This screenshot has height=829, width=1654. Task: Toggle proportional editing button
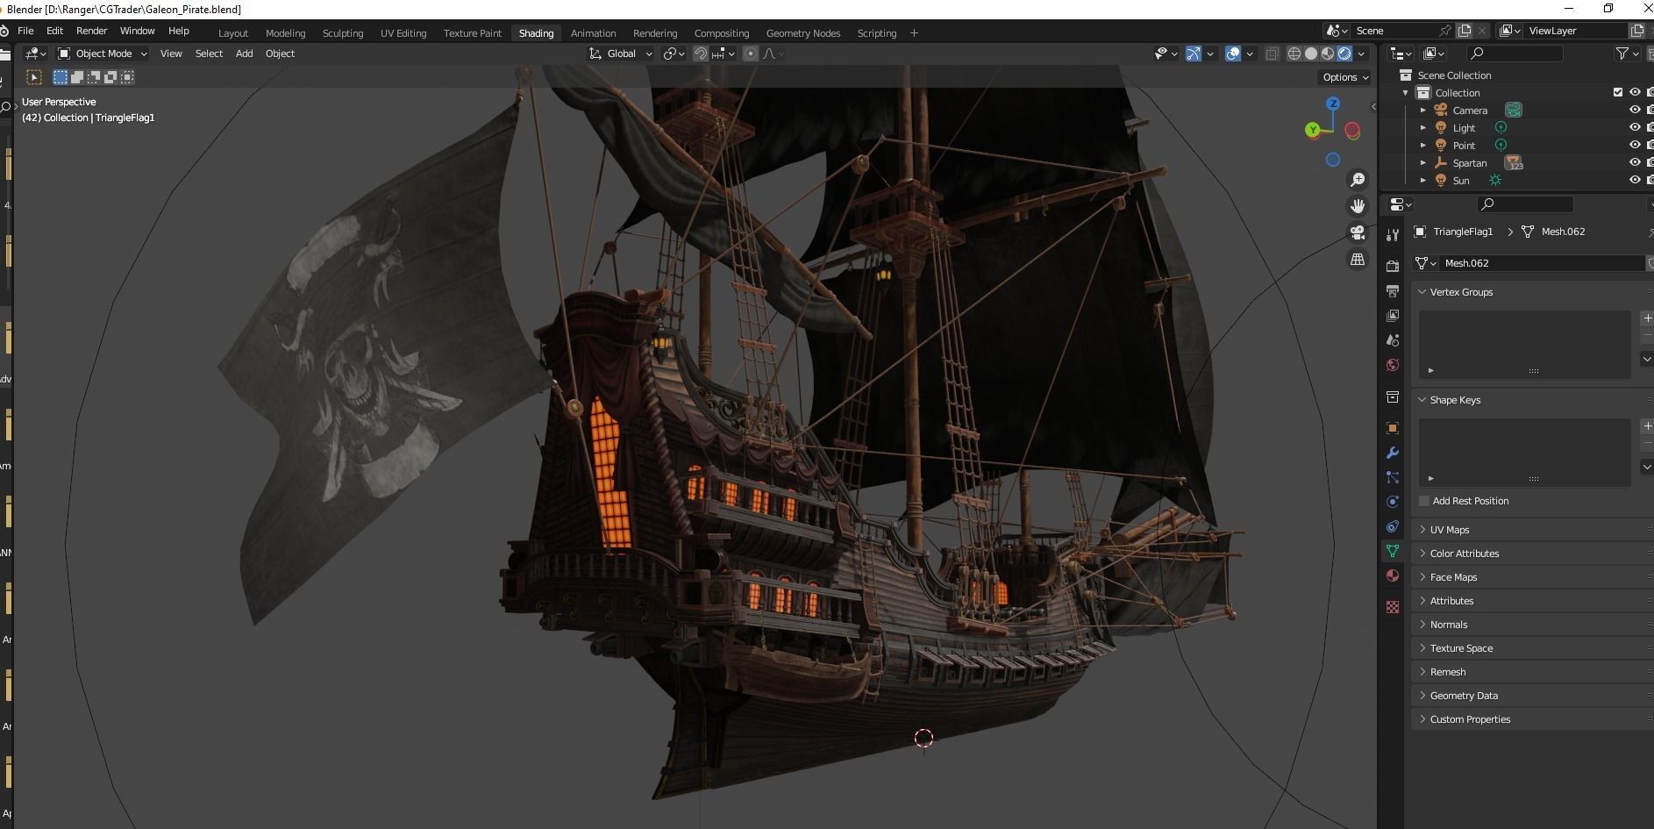[x=751, y=54]
